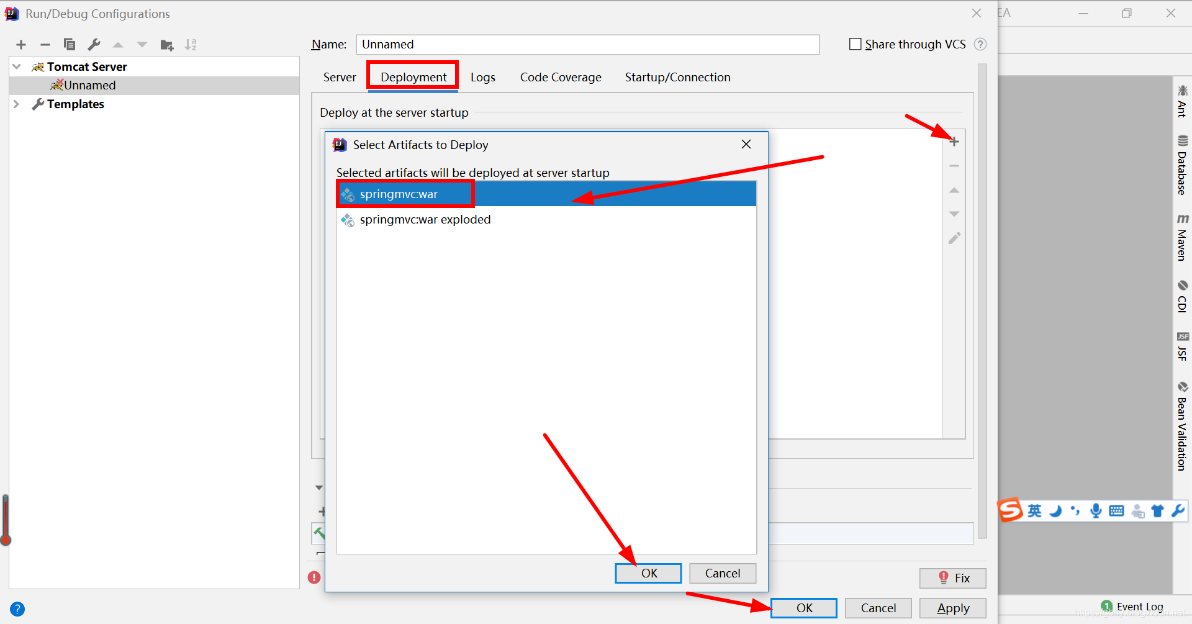Click the vertical scrollbar of configuration panel
The image size is (1192, 624).
tap(982, 301)
